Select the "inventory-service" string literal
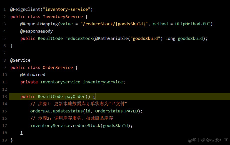 pyautogui.click(x=66, y=10)
